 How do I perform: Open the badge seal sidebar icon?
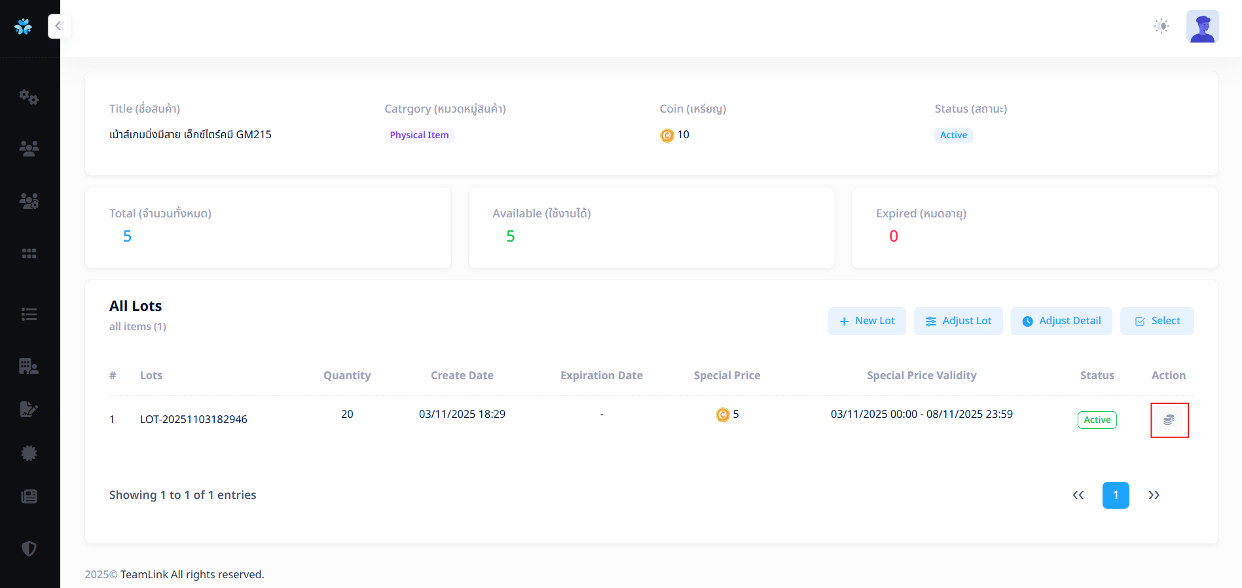point(29,453)
